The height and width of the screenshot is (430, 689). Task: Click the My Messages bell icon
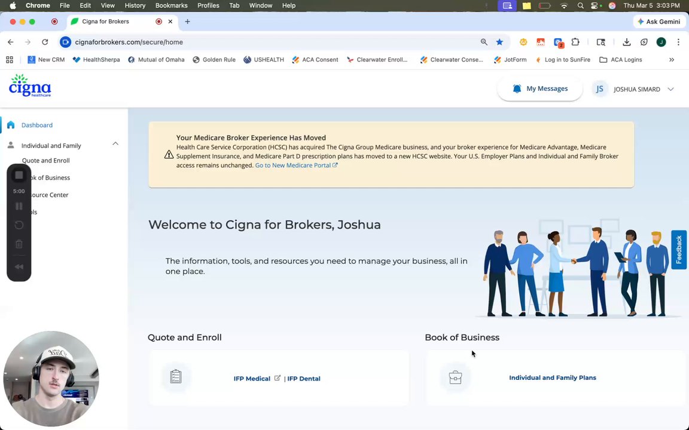click(x=517, y=88)
